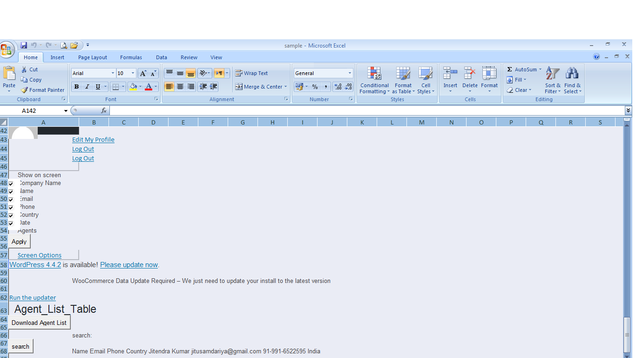The width and height of the screenshot is (636, 358).
Task: Open the Name Box dropdown
Action: pyautogui.click(x=66, y=111)
